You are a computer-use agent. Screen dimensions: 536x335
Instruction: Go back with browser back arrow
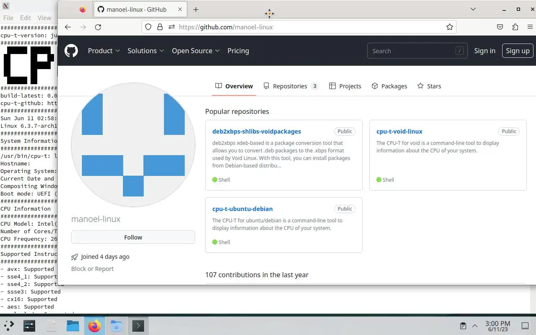click(x=68, y=27)
